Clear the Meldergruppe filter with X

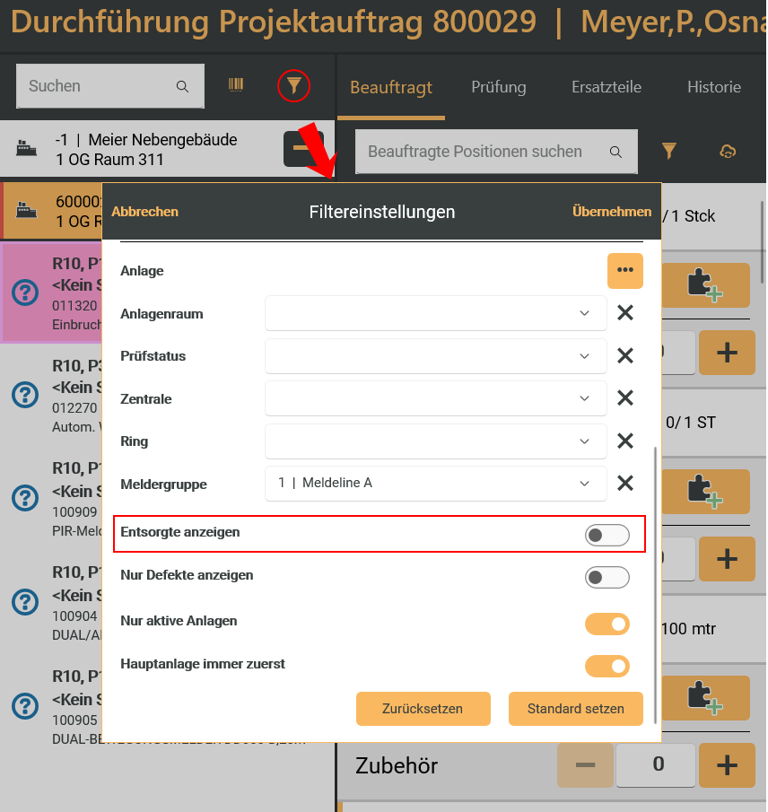tap(625, 484)
